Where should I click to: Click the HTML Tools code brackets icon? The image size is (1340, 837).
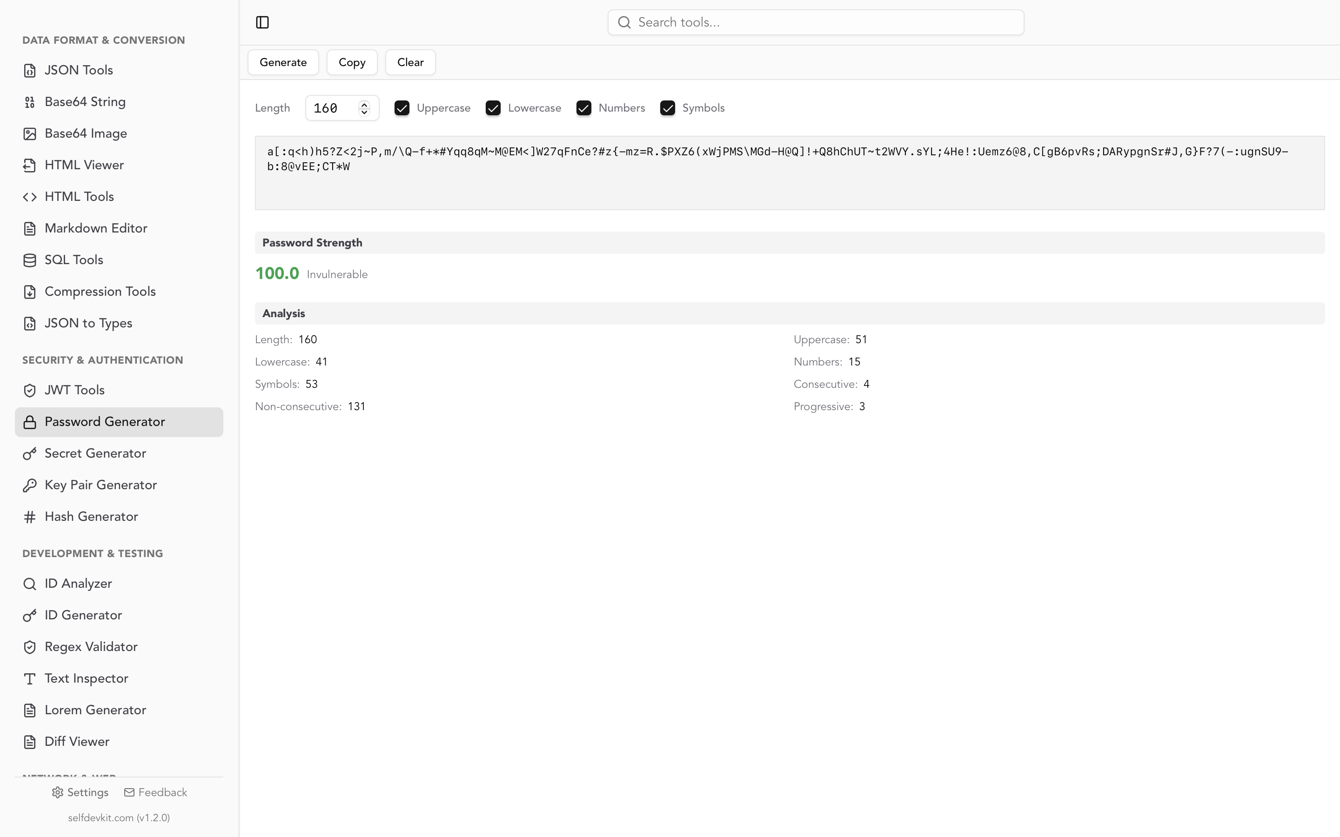click(x=30, y=197)
